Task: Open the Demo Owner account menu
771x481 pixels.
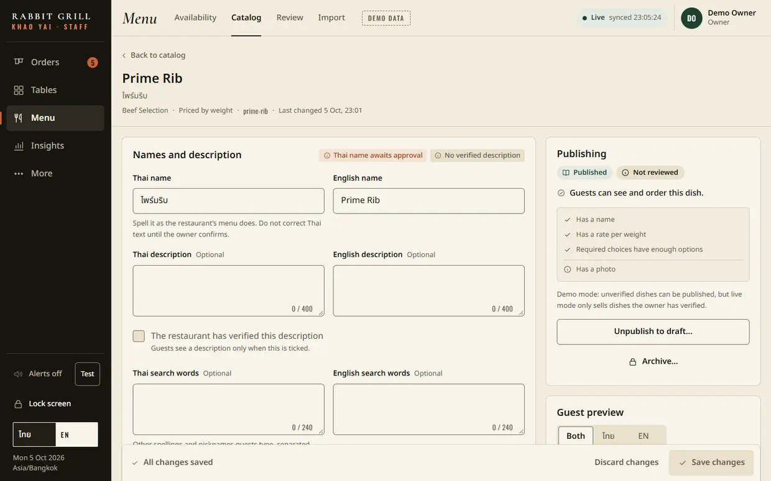Action: tap(719, 18)
